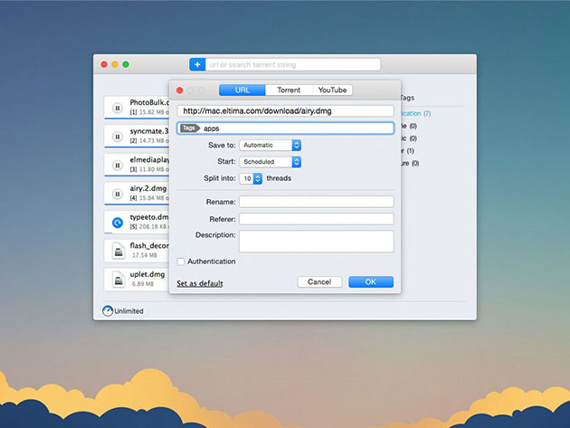Screen dimensions: 570x428
Task: Pause the PhotoBulk download
Action: click(x=118, y=108)
